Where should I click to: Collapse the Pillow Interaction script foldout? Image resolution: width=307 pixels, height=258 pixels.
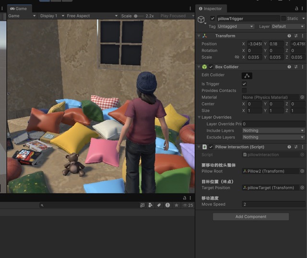pos(199,147)
